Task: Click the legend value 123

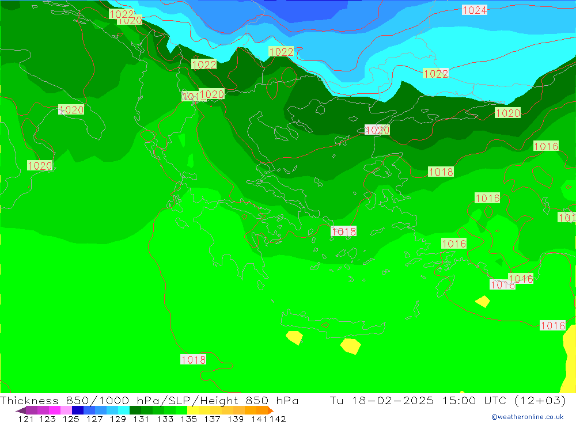Action: click(x=48, y=419)
